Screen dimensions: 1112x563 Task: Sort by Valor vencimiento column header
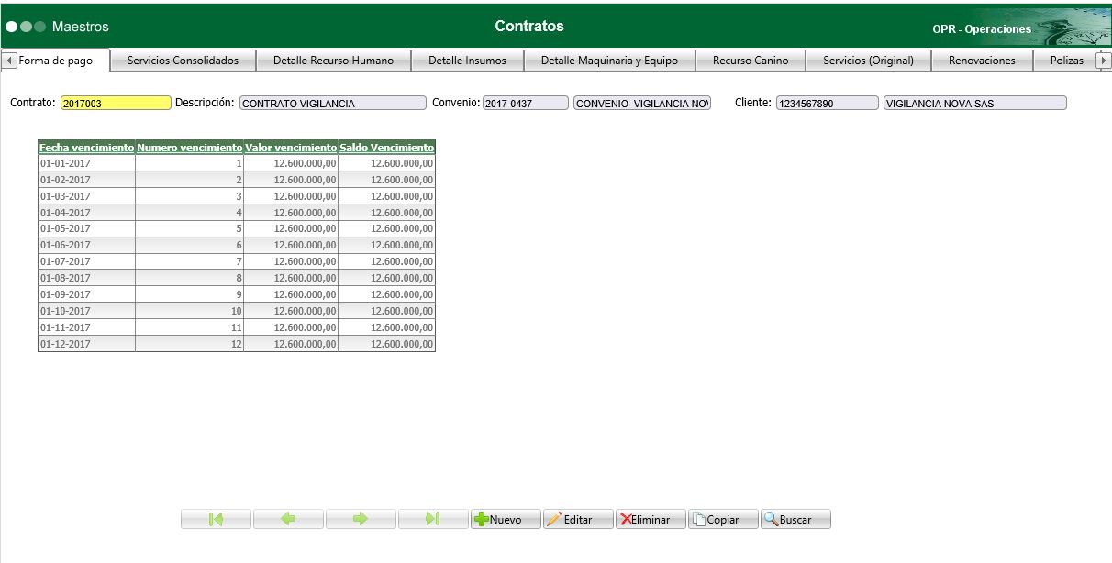pos(291,147)
